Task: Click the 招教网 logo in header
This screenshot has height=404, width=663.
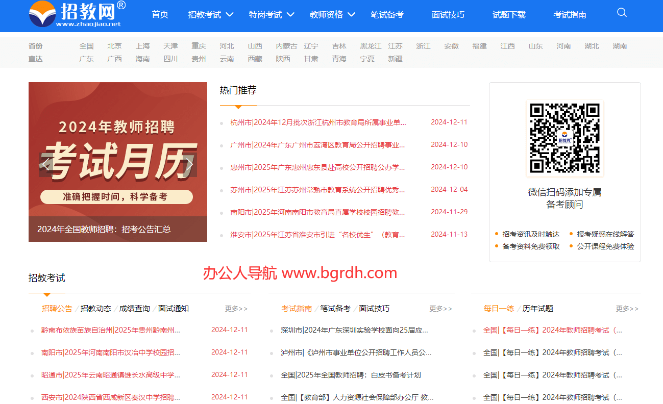Action: point(77,14)
